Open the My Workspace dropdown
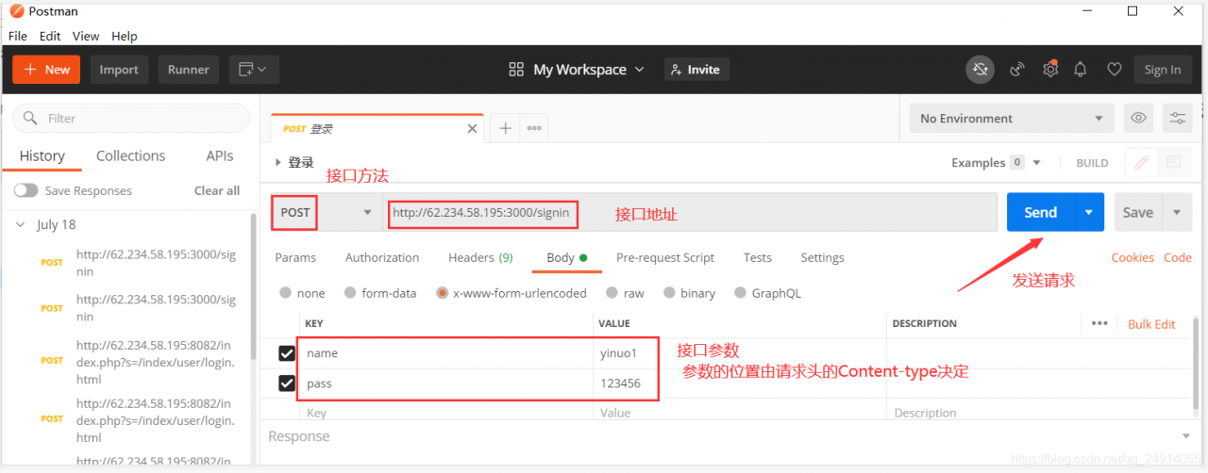 click(589, 70)
